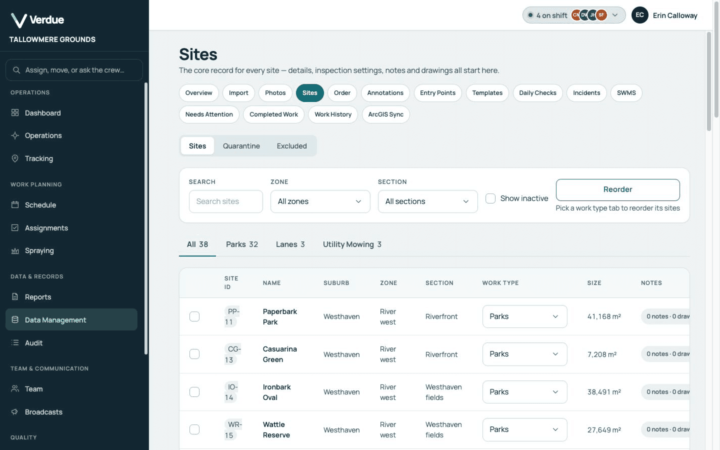Select the Casuarina Green row checkbox

195,354
